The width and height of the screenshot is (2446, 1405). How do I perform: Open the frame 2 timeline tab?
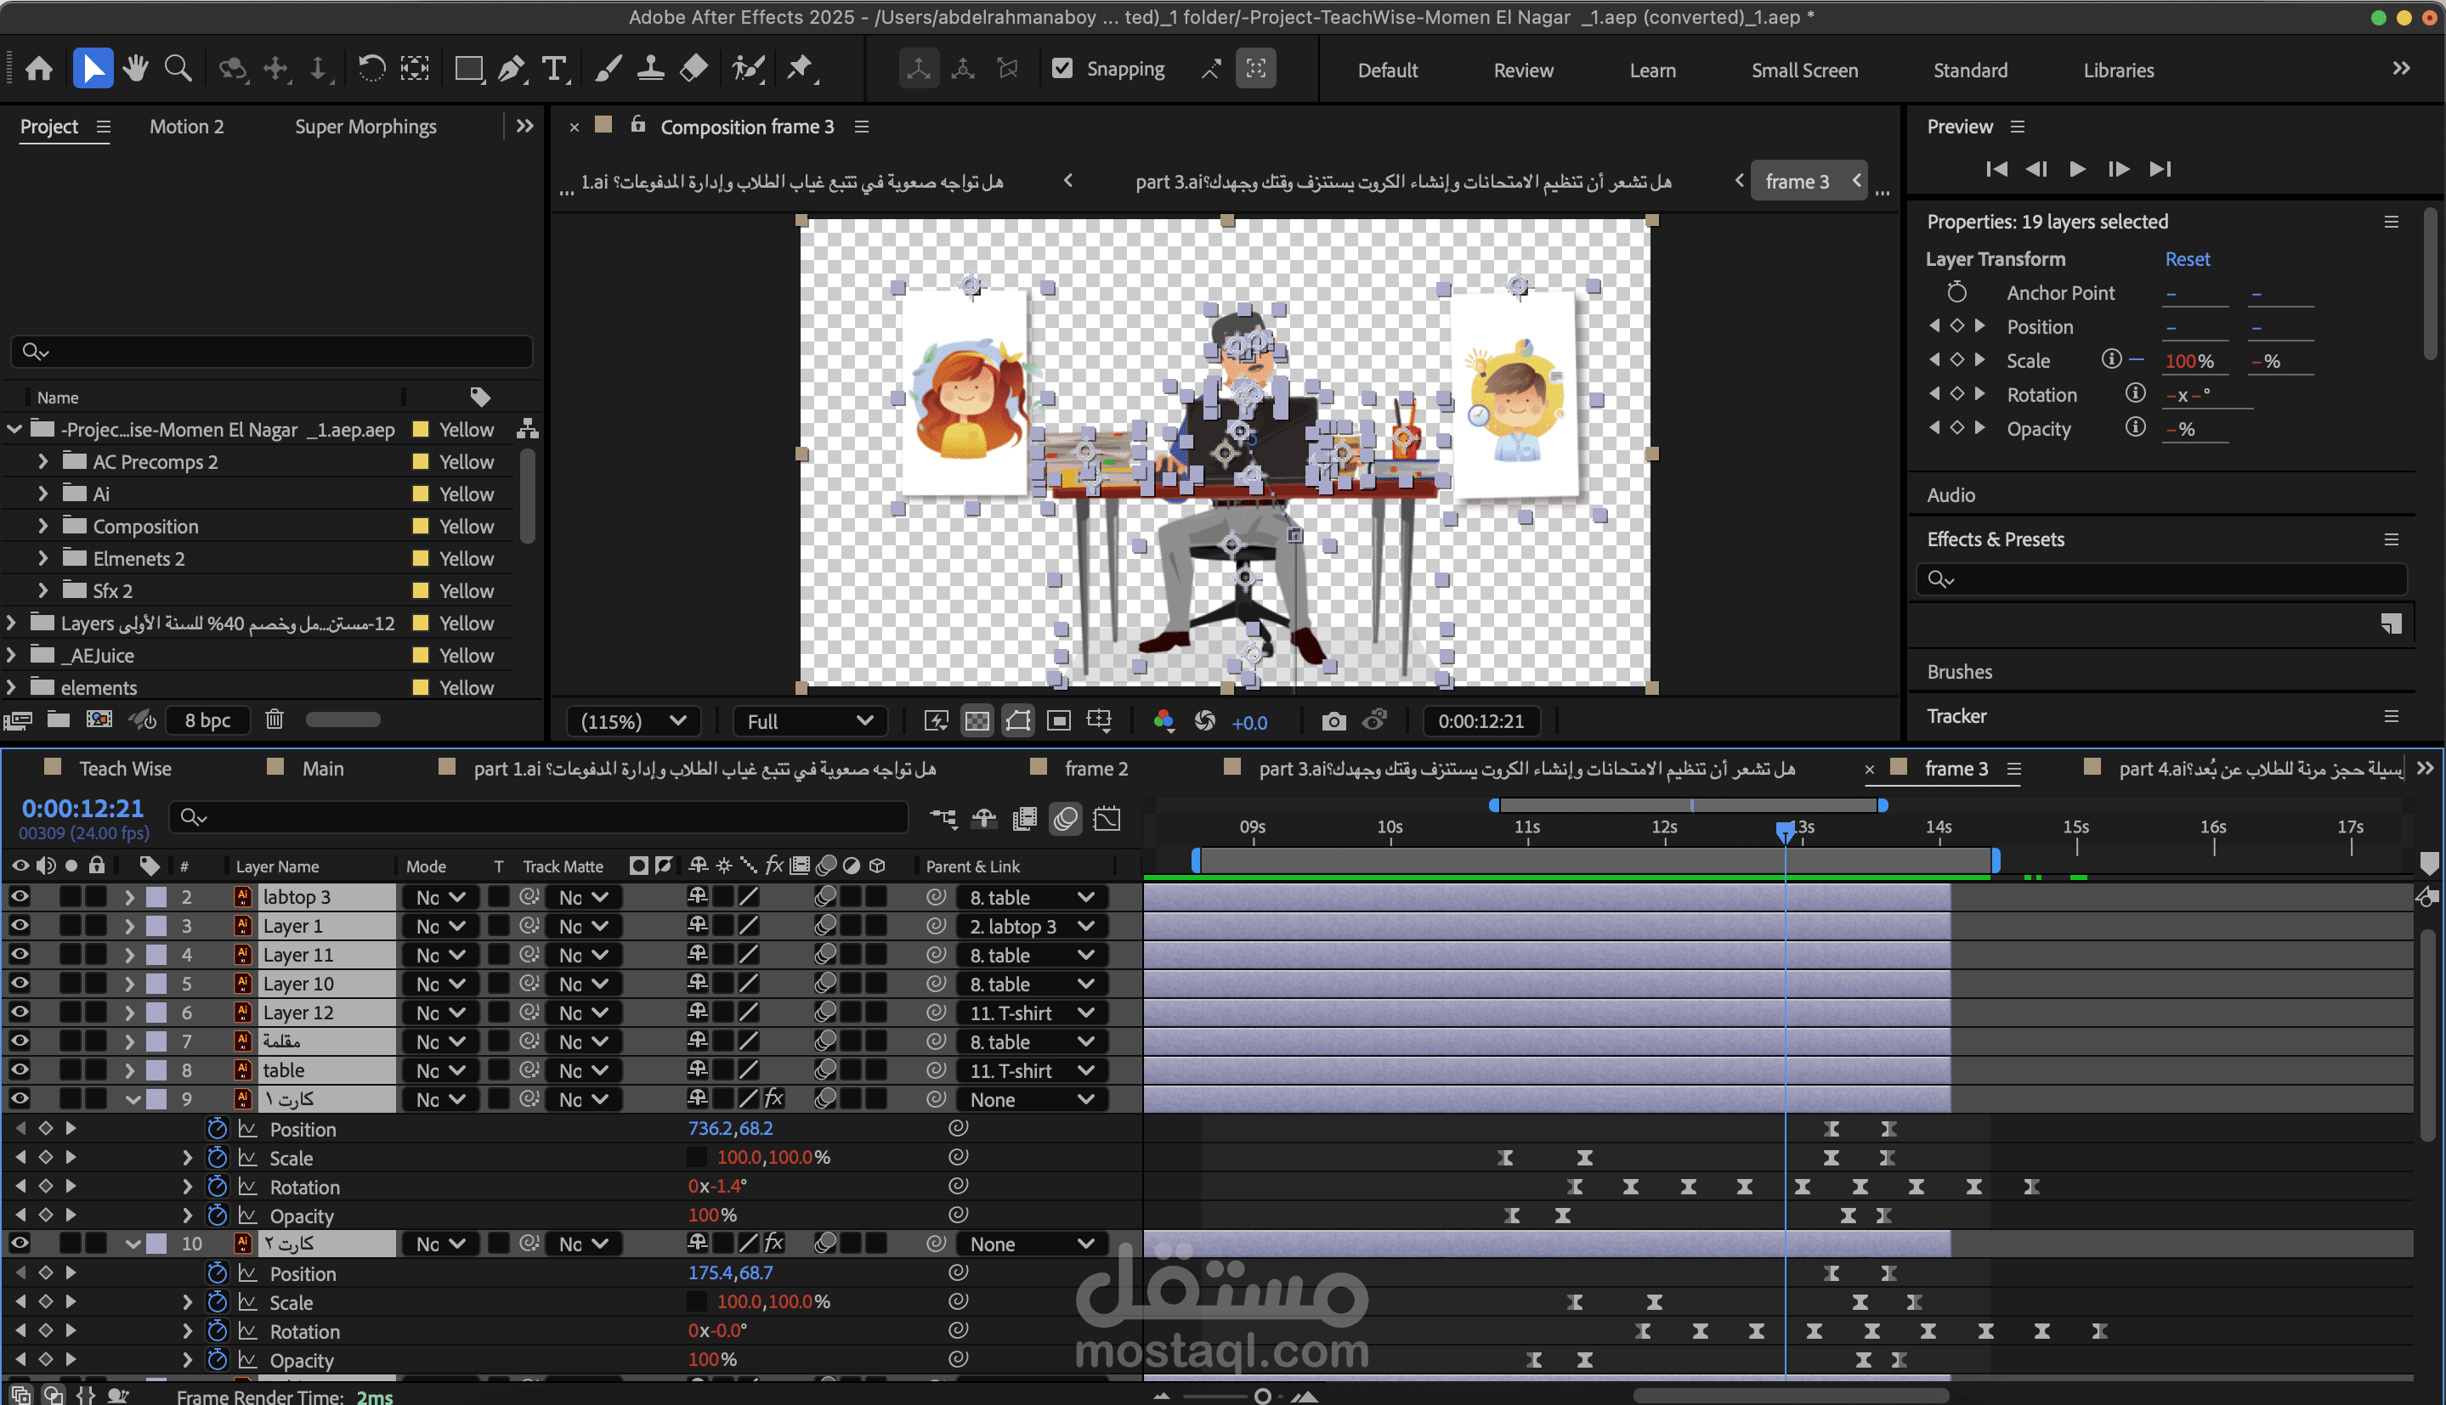click(x=1096, y=768)
